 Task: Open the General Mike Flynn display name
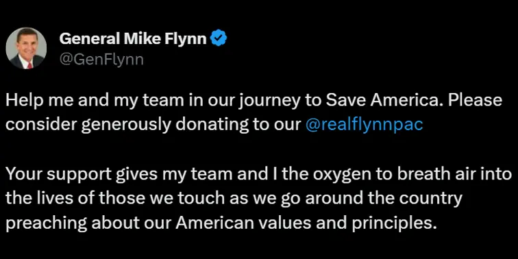click(133, 39)
